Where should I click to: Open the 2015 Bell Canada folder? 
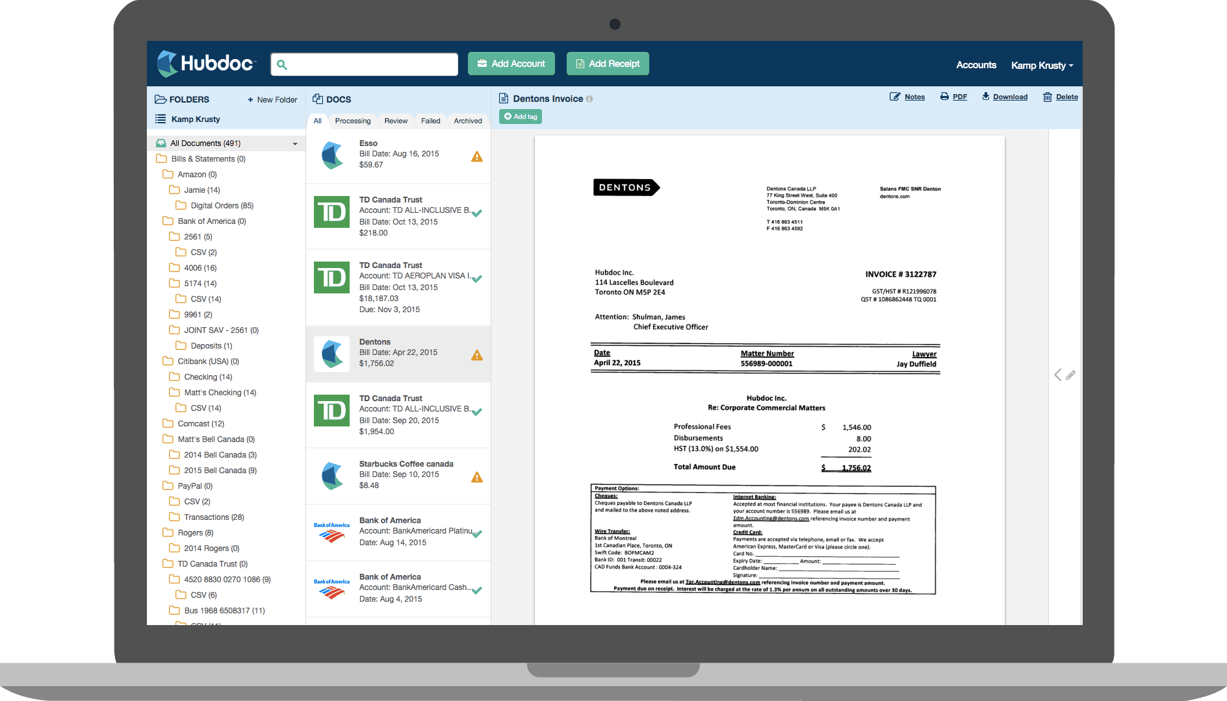click(x=213, y=471)
